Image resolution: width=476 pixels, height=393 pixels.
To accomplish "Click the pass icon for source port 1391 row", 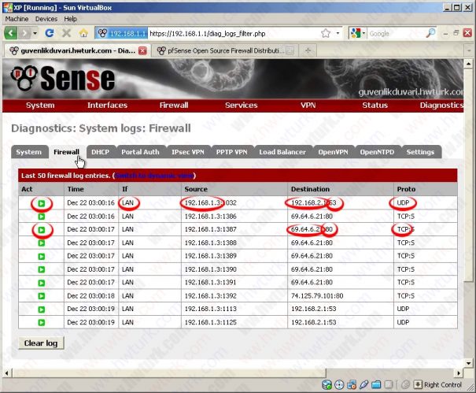I will coord(42,283).
